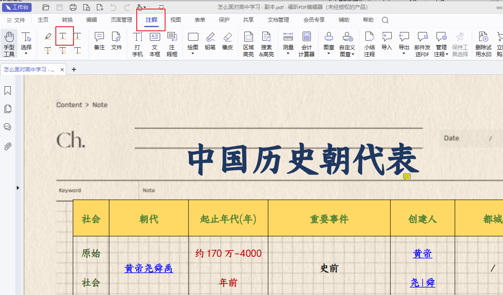Viewport: 503px width, 295px height.
Task: Select the highlighter pen annotation tool
Action: click(x=48, y=36)
